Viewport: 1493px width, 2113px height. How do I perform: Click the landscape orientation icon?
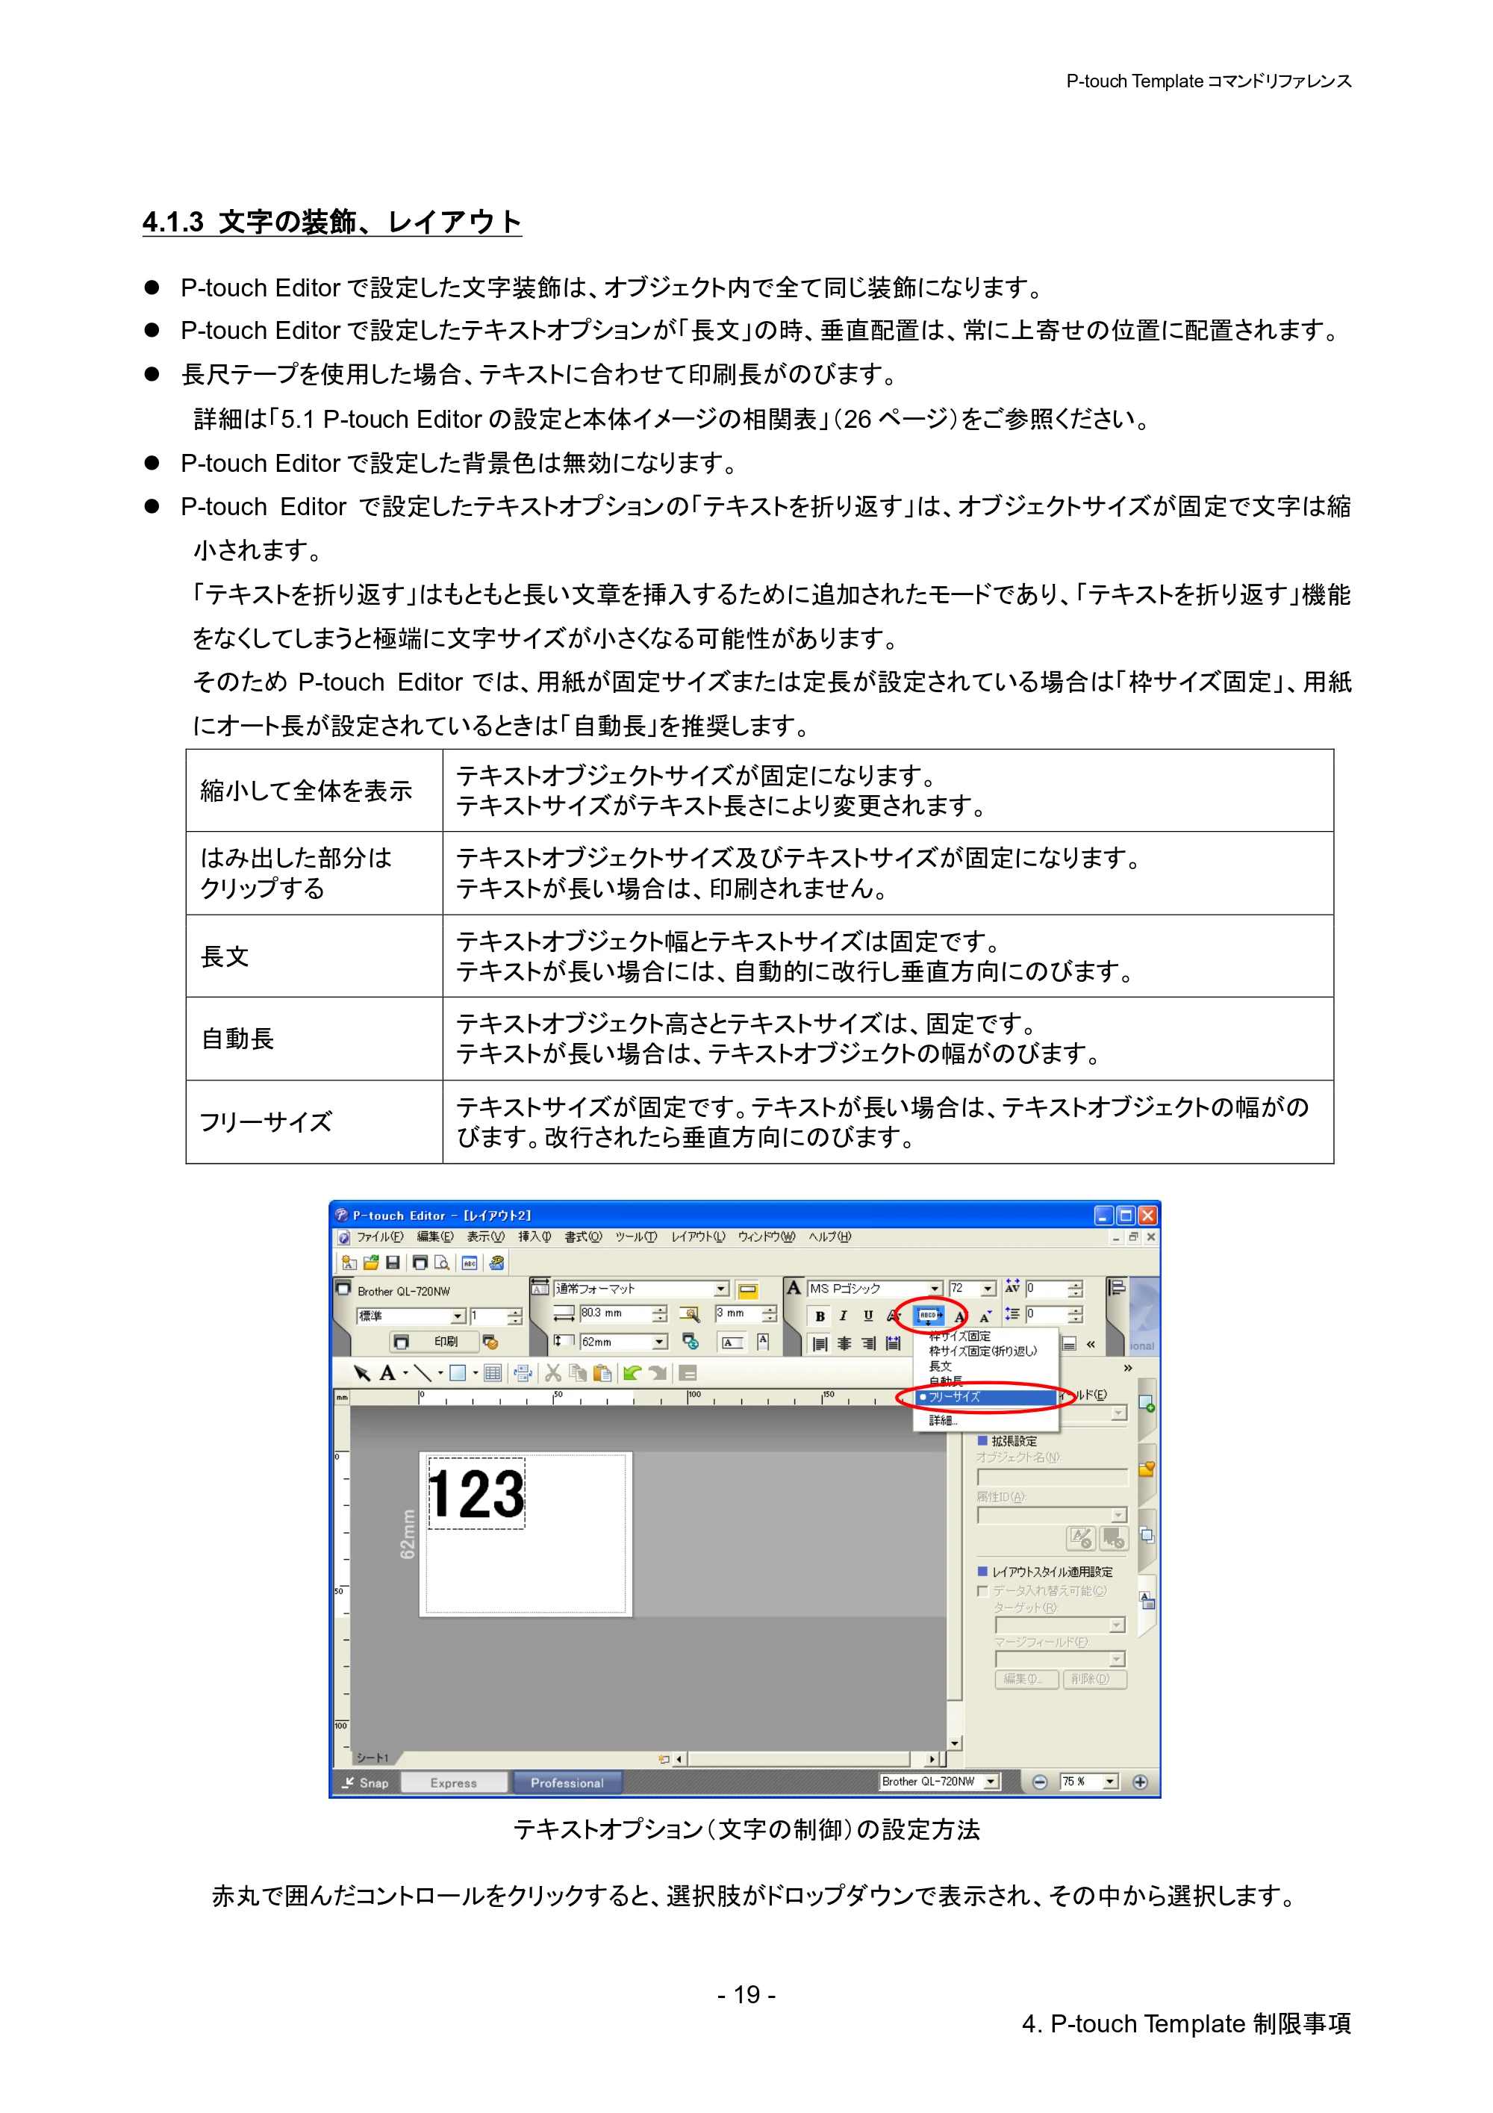pos(732,1342)
